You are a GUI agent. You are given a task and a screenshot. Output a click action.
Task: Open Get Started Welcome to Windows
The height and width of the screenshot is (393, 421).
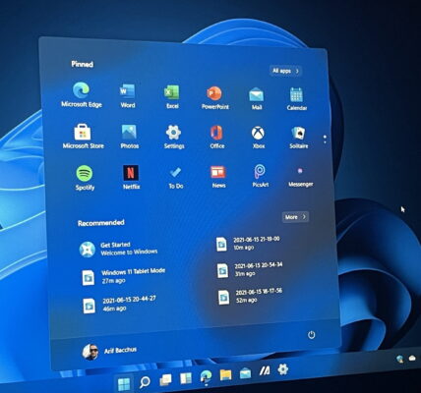(119, 249)
